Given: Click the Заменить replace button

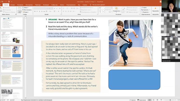Looking at the screenshot, I should click(146, 10).
